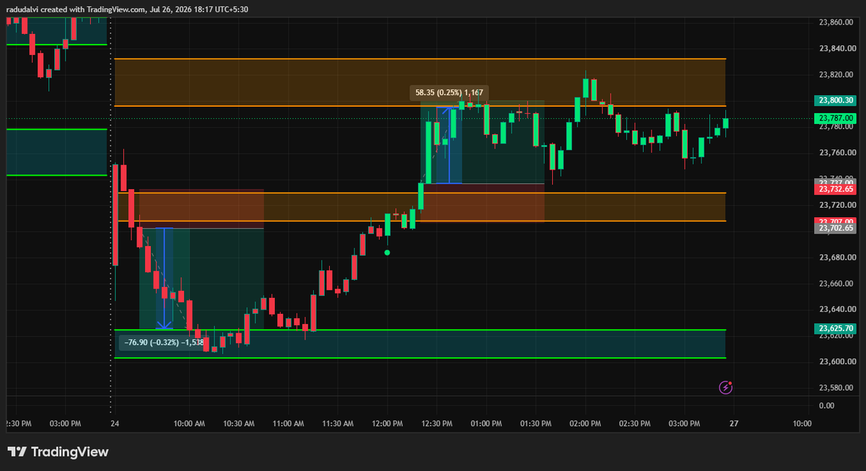Click the 11:30 AM time label
Screen dimensions: 866x471
(337, 423)
